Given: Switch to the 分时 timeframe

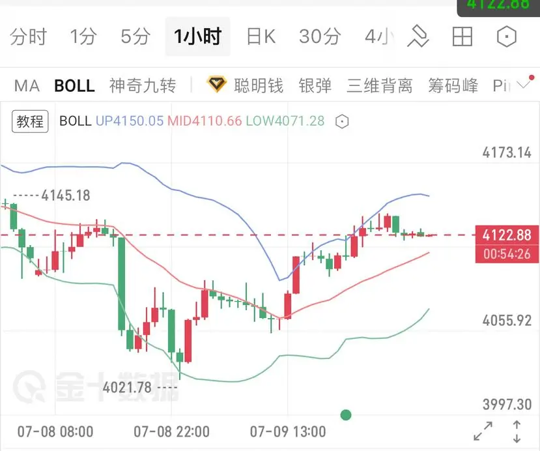Looking at the screenshot, I should click(28, 36).
